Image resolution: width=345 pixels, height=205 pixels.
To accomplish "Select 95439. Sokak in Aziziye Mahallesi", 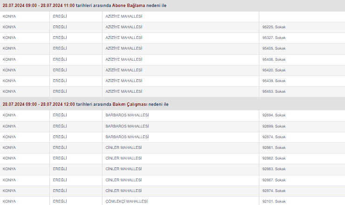I will pos(274,81).
